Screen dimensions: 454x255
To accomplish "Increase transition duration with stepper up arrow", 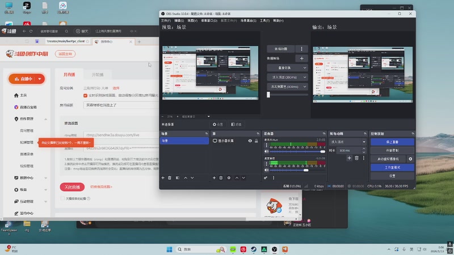I will [364, 149].
